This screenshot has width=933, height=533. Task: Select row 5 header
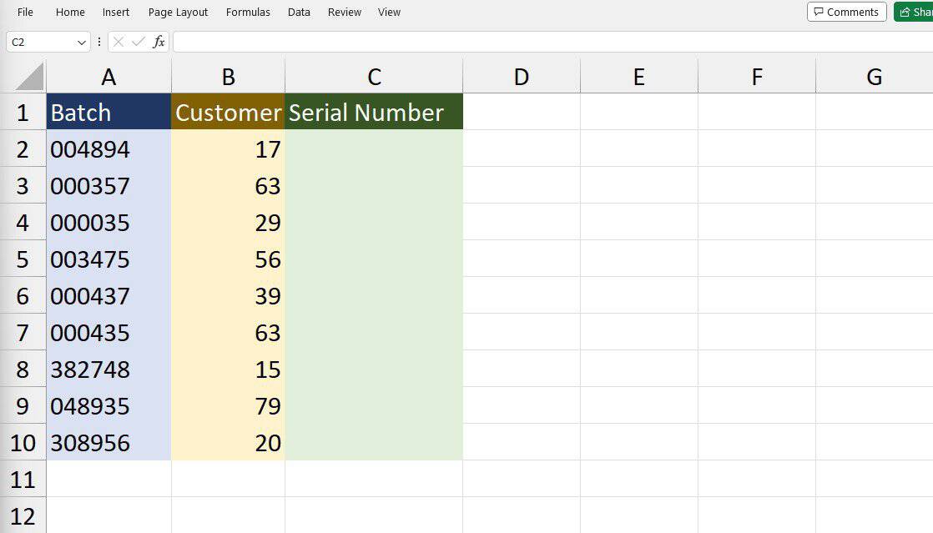(23, 259)
